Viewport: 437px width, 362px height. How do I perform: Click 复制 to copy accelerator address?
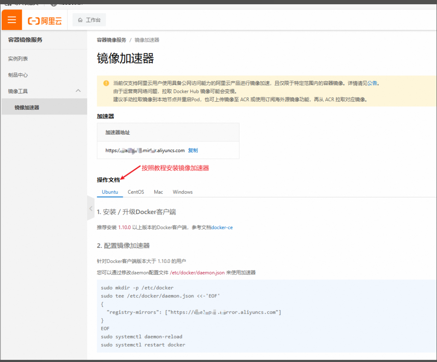pyautogui.click(x=193, y=150)
